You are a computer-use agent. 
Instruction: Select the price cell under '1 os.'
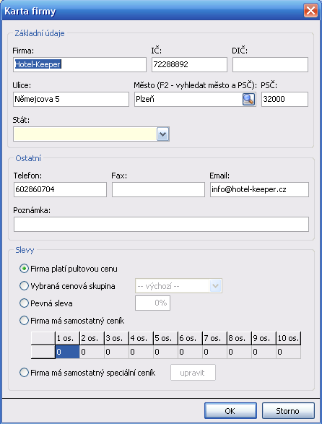67,352
